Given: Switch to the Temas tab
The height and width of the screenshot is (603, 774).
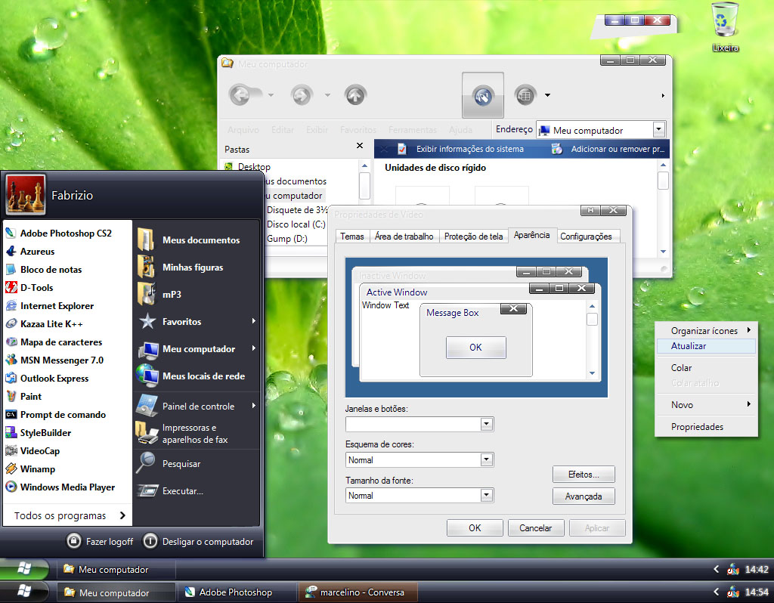Looking at the screenshot, I should click(352, 237).
